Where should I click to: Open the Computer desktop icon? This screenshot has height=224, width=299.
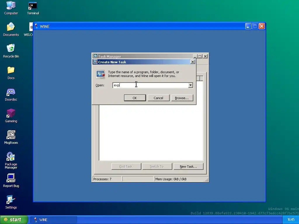[x=11, y=8]
